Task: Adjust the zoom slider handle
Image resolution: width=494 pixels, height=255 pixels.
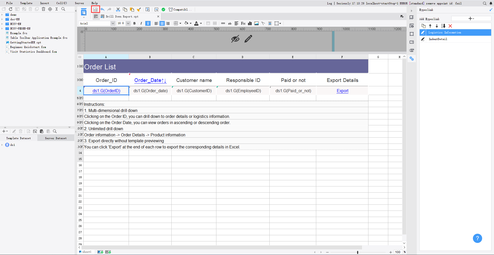Action: (358, 252)
